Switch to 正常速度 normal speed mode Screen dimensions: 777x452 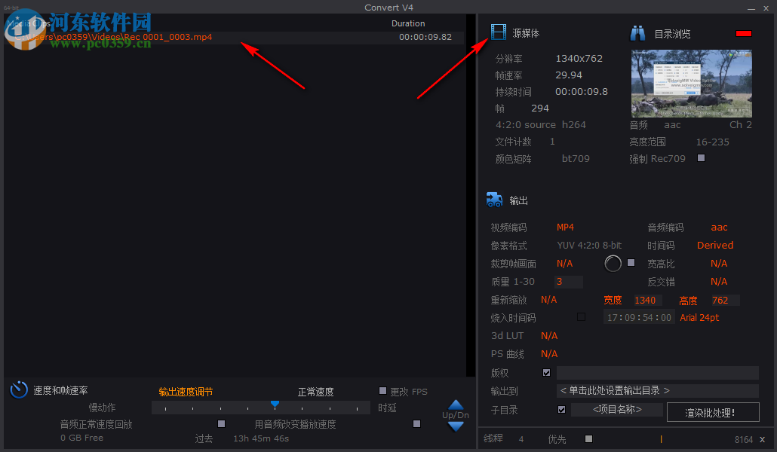(315, 391)
